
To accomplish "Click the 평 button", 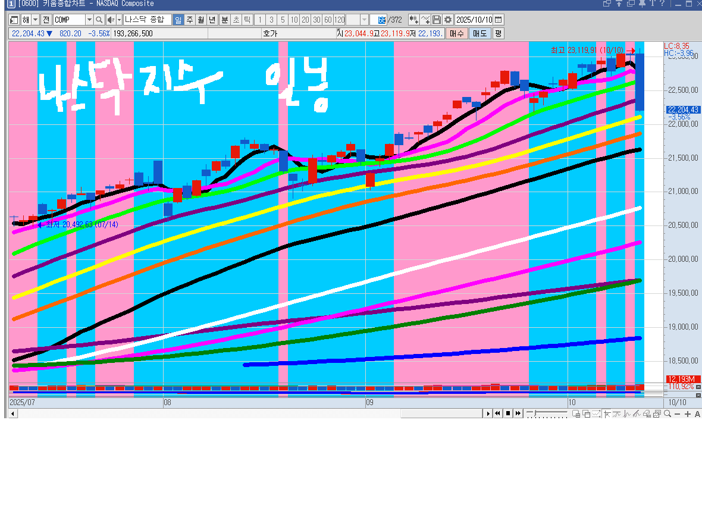I will point(499,33).
